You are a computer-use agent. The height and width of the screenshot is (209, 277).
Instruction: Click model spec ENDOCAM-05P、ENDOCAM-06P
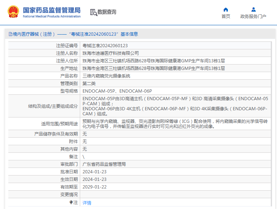[117, 91]
